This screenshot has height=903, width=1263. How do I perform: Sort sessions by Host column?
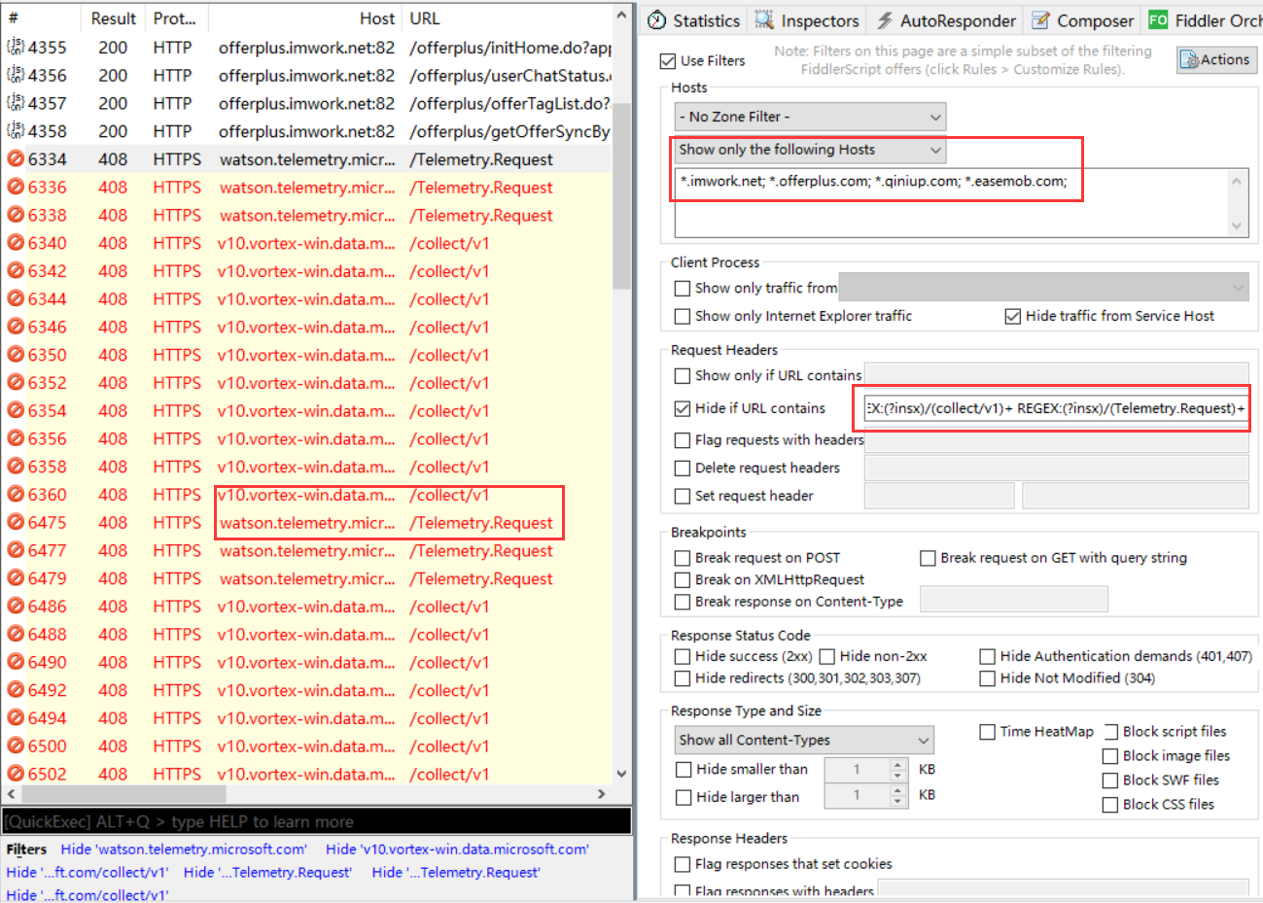click(305, 18)
